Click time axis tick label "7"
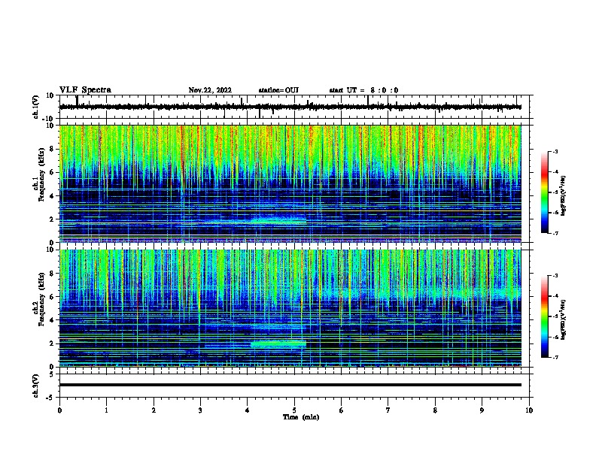 pyautogui.click(x=388, y=410)
